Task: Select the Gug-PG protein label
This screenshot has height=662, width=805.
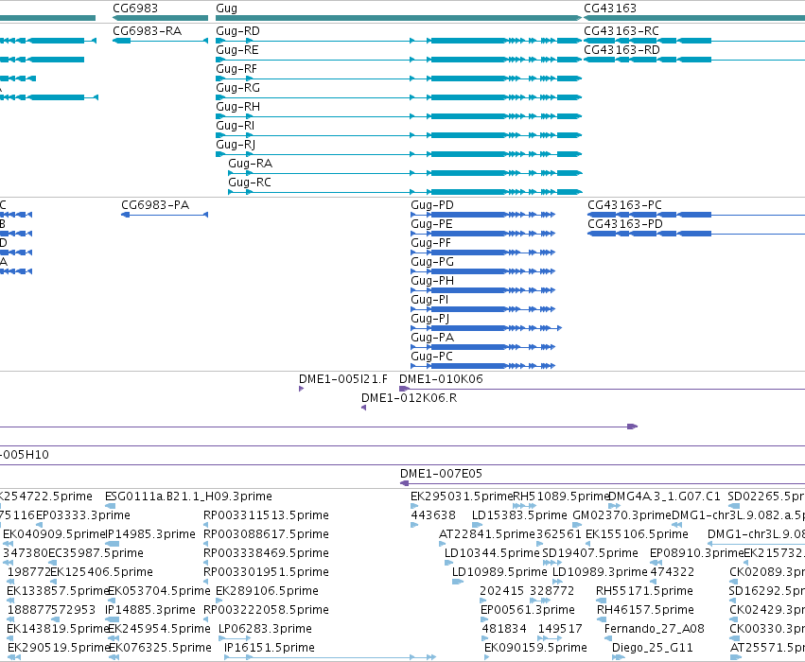Action: point(432,262)
